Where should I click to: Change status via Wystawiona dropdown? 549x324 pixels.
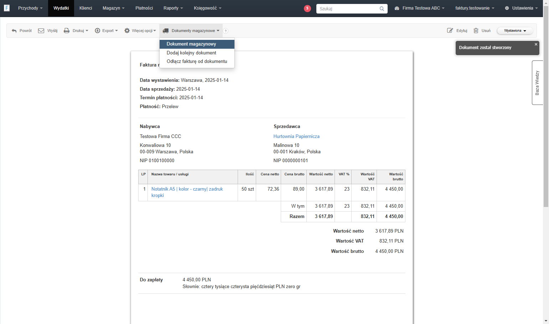(x=515, y=31)
